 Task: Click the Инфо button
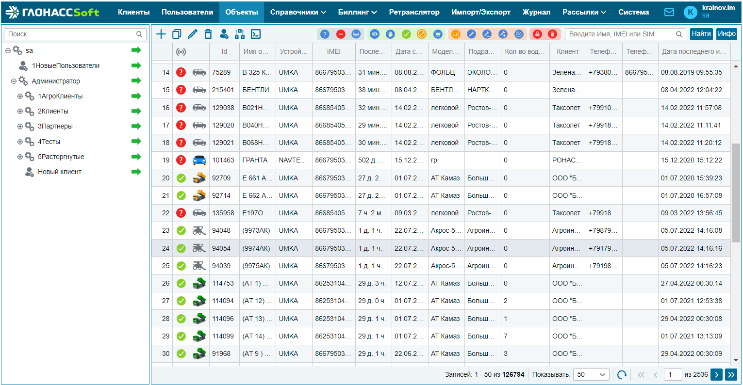726,34
